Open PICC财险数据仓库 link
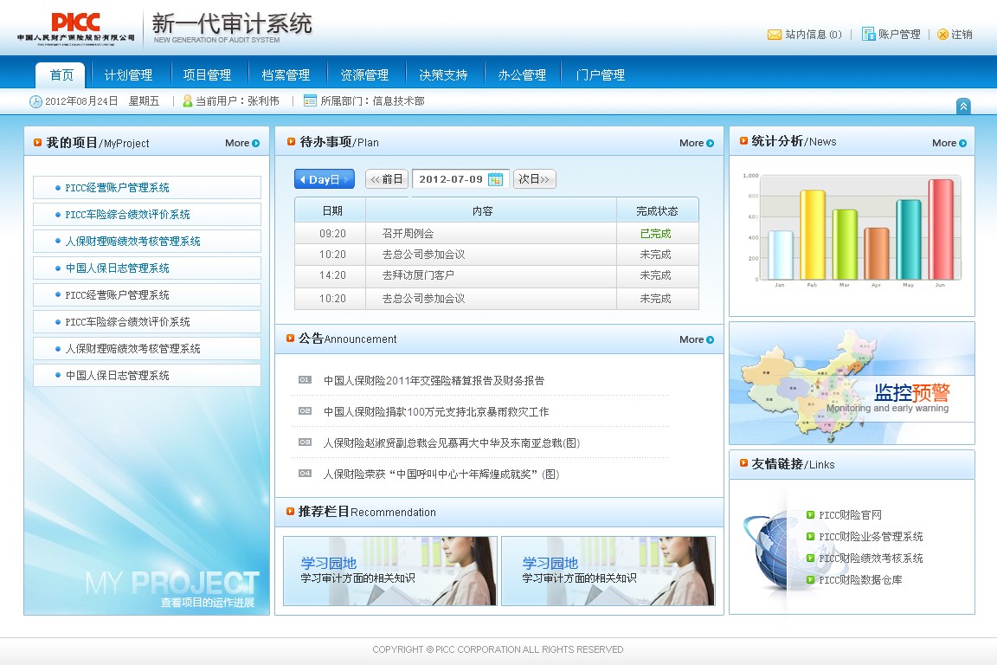 [860, 580]
